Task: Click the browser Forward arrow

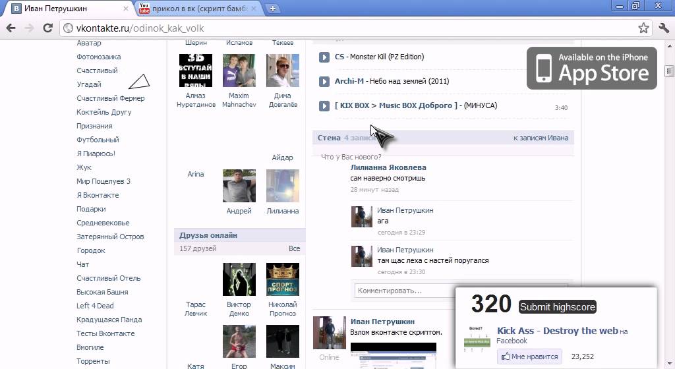Action: (x=29, y=28)
